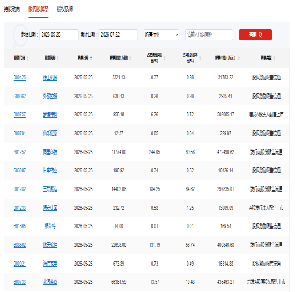The image size is (295, 292).
Task: Click the end date field 2026-07-22
Action: click(118, 35)
